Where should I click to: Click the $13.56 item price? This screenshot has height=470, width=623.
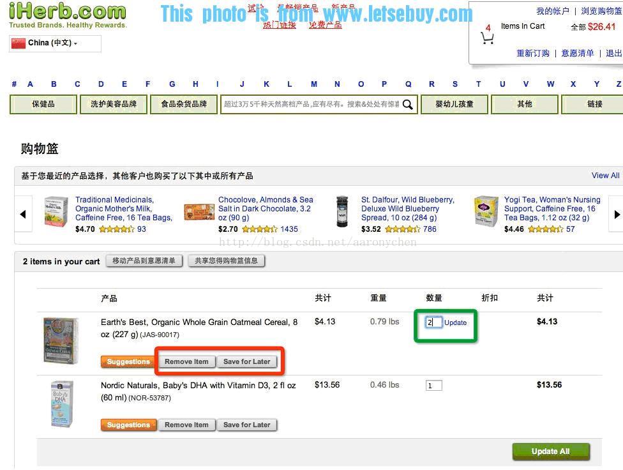327,384
